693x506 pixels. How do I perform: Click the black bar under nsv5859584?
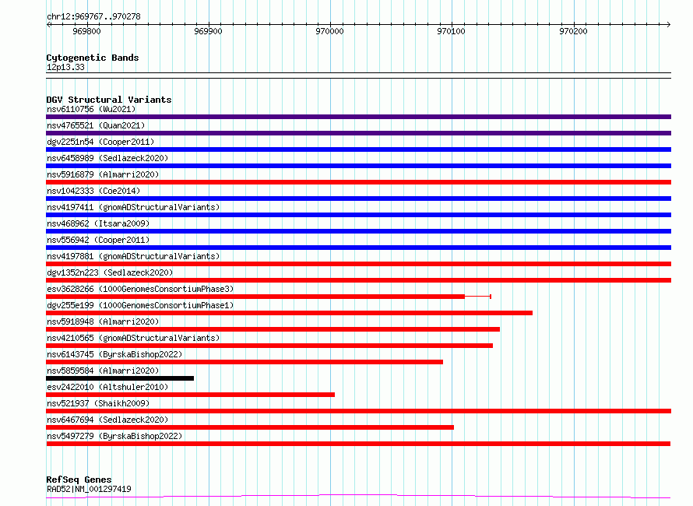(120, 378)
